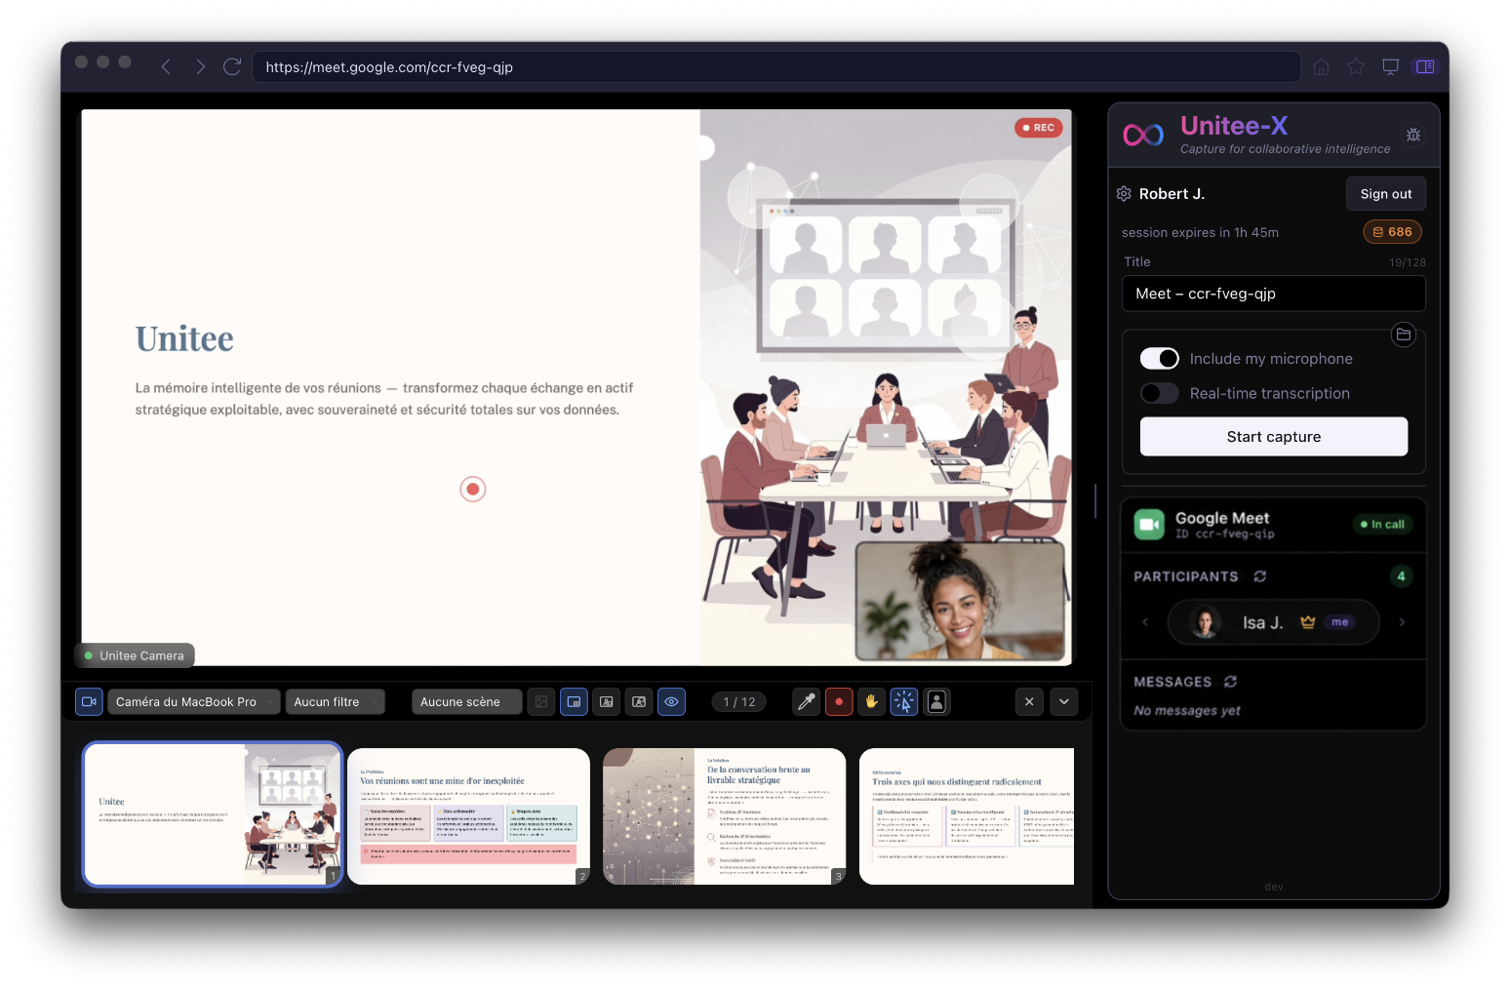Image resolution: width=1510 pixels, height=989 pixels.
Task: Click the Sign out button
Action: click(x=1386, y=194)
